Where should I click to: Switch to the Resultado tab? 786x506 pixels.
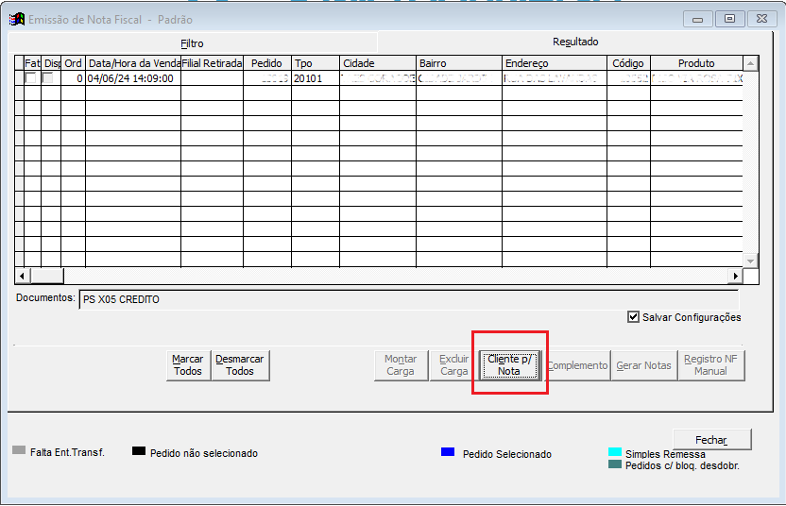pos(575,42)
